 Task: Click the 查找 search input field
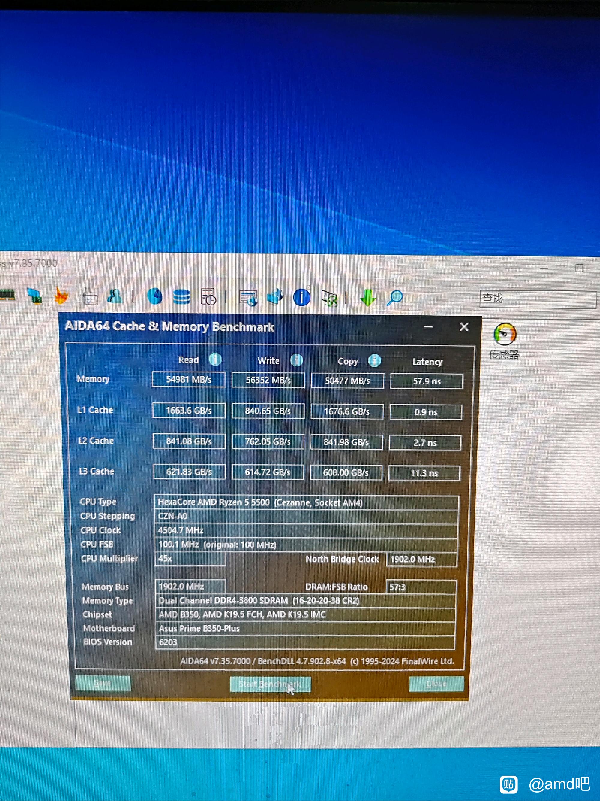(538, 299)
